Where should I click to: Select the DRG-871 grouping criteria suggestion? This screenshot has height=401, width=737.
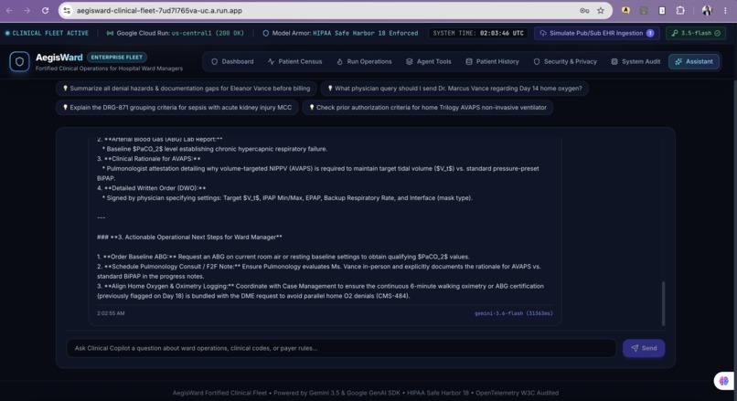click(x=176, y=108)
